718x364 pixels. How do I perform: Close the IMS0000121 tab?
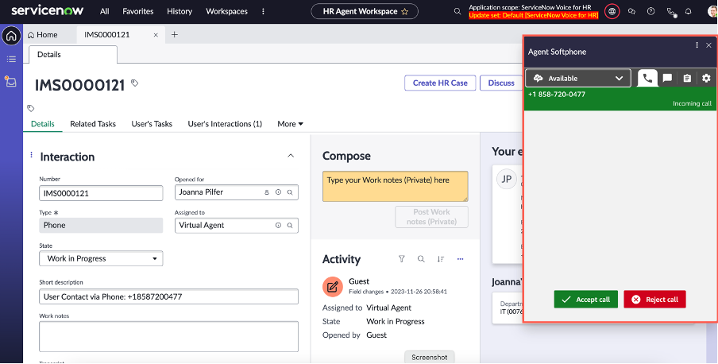156,35
